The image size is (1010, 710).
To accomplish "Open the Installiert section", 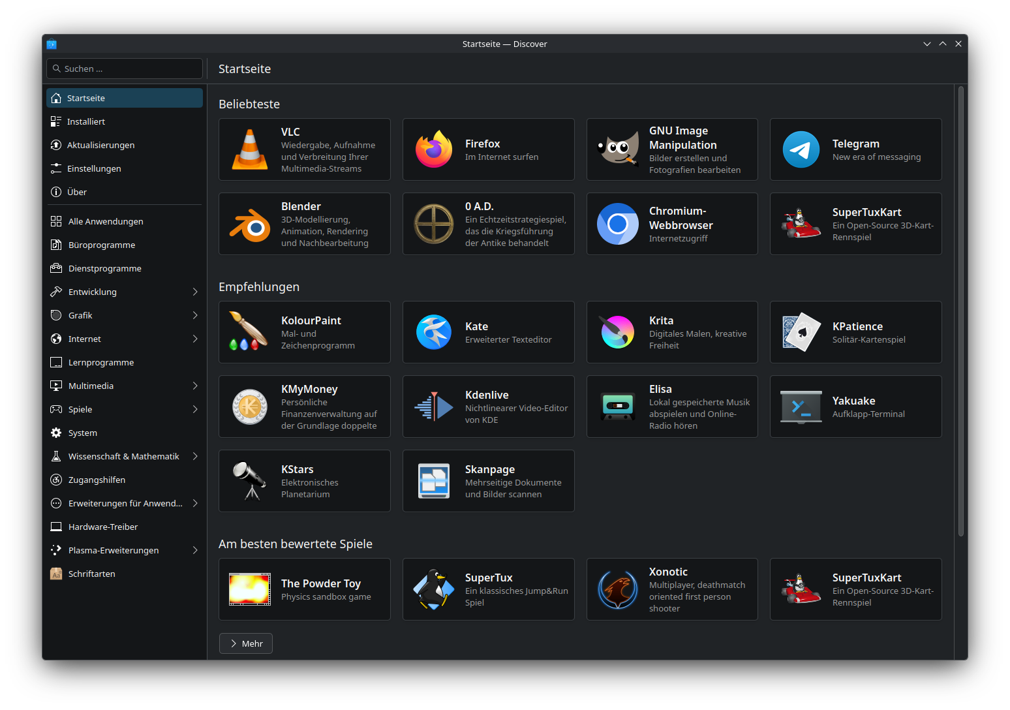I will 86,121.
